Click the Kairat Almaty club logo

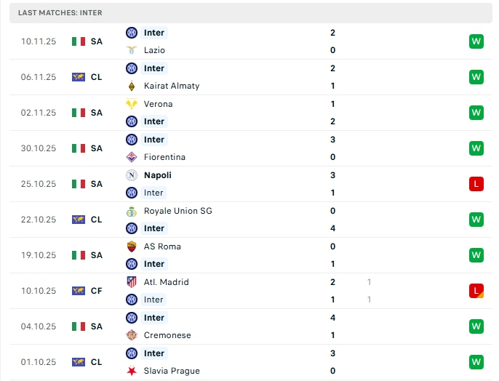(x=132, y=86)
